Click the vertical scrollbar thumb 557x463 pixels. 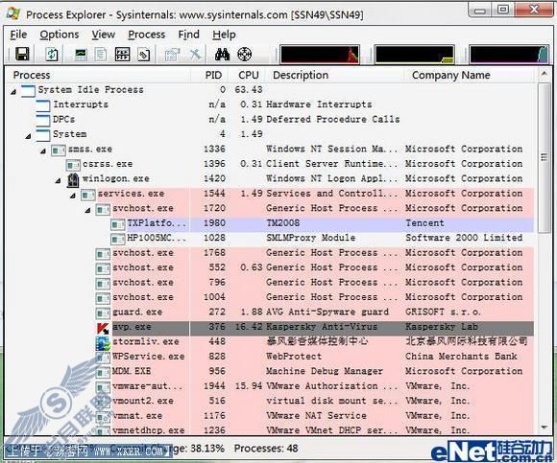(544, 158)
